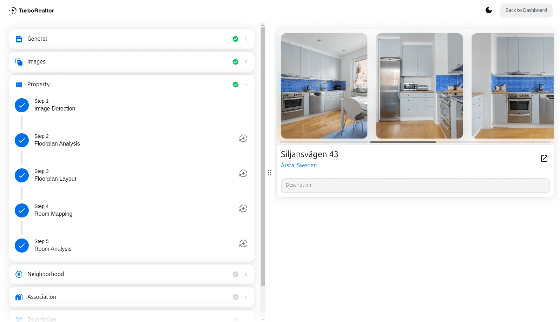This screenshot has width=560, height=322.
Task: Toggle dark mode with the moon icon
Action: pyautogui.click(x=488, y=10)
